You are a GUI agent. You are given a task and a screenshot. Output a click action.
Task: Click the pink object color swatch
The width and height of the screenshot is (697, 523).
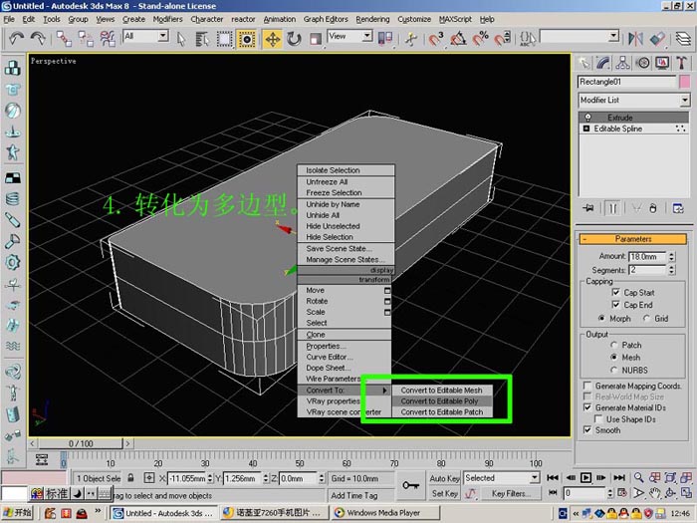pos(685,82)
